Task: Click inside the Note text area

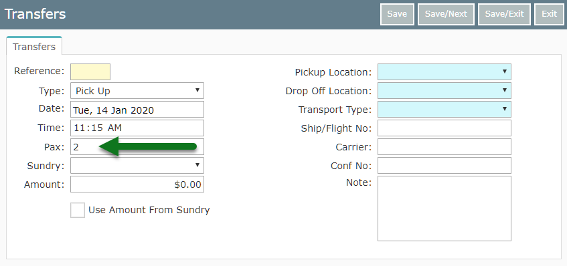Action: 444,209
